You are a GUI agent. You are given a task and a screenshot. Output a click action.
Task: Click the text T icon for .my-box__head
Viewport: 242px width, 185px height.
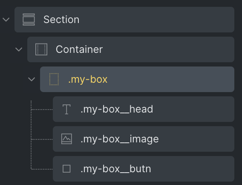(x=66, y=109)
